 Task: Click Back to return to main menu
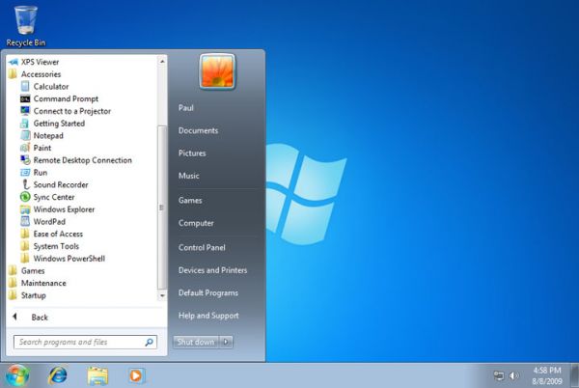[39, 317]
